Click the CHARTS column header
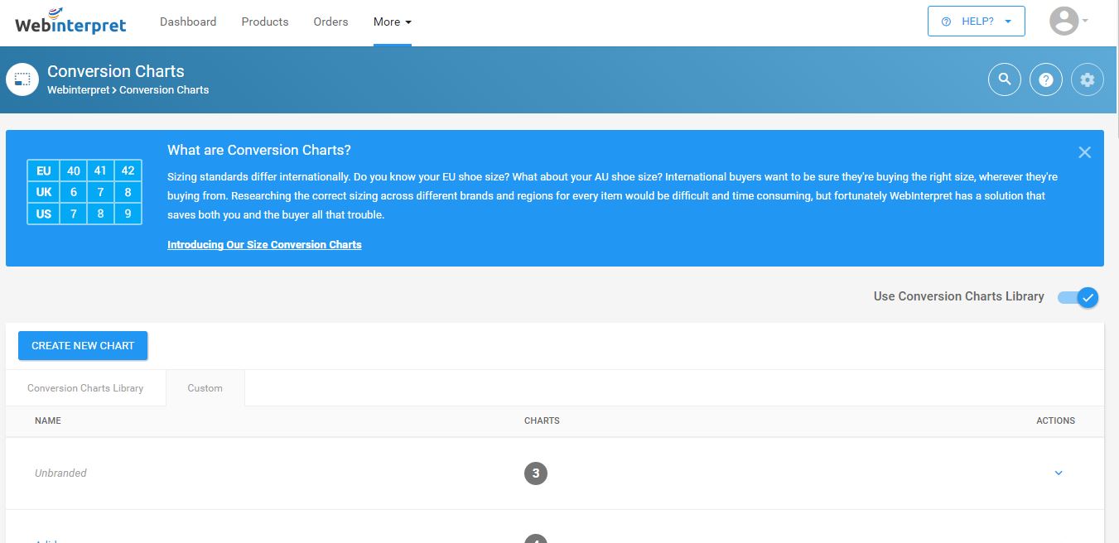The width and height of the screenshot is (1119, 543). click(x=542, y=420)
